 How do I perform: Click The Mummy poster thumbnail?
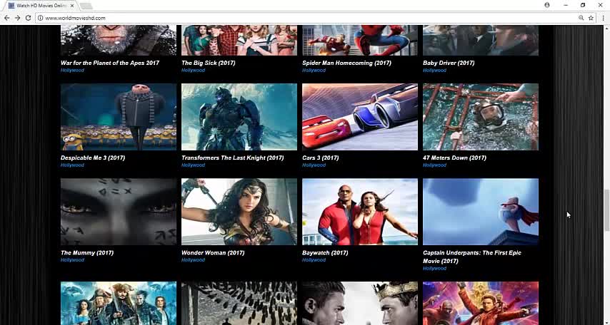[119, 212]
